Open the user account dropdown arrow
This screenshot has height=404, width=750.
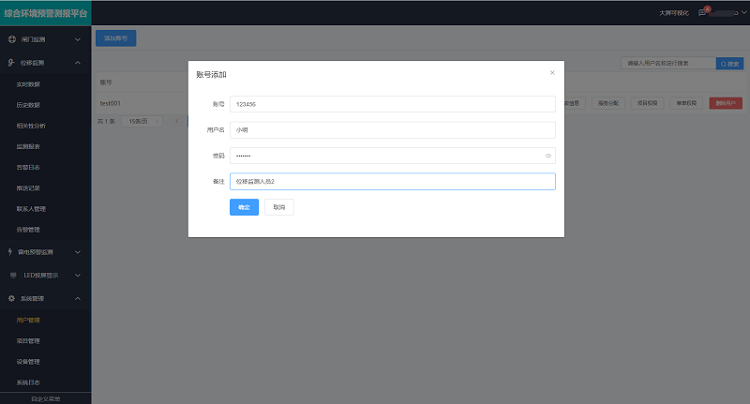click(x=742, y=13)
